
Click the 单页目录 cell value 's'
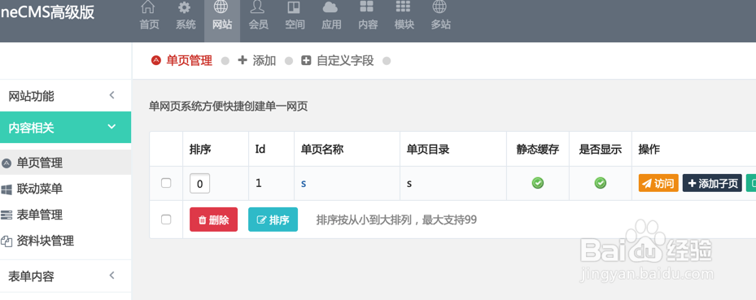click(409, 184)
